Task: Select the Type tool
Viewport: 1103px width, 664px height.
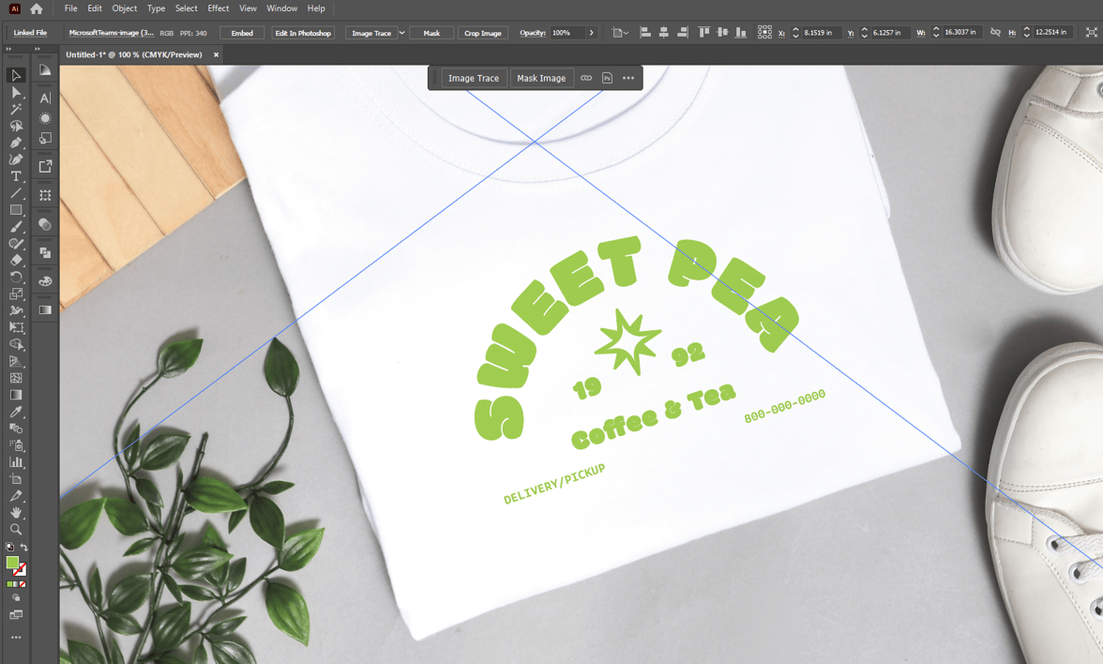Action: coord(16,175)
